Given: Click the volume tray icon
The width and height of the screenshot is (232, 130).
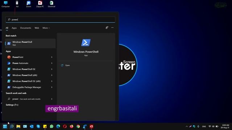Looking at the screenshot, I should tap(213, 126).
